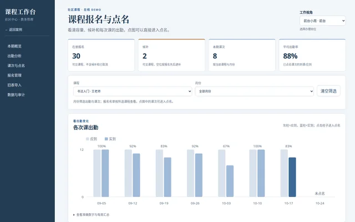The width and height of the screenshot is (355, 222).
Task: Open the 月份 dropdown showing 全部月份
Action: [x=254, y=91]
